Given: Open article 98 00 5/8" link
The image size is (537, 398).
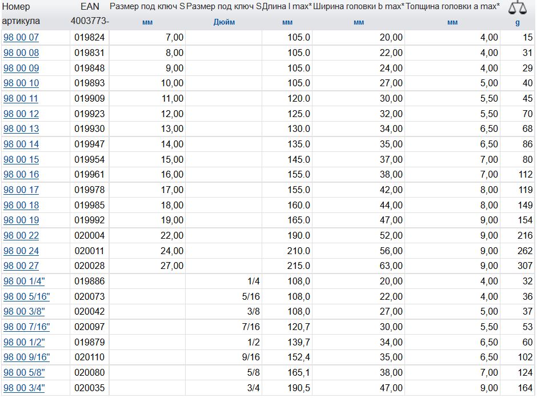Looking at the screenshot, I should [24, 373].
